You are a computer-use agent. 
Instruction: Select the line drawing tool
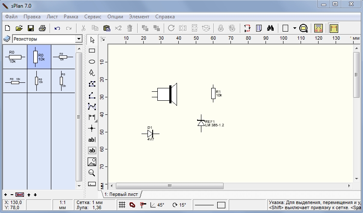[x=92, y=95]
